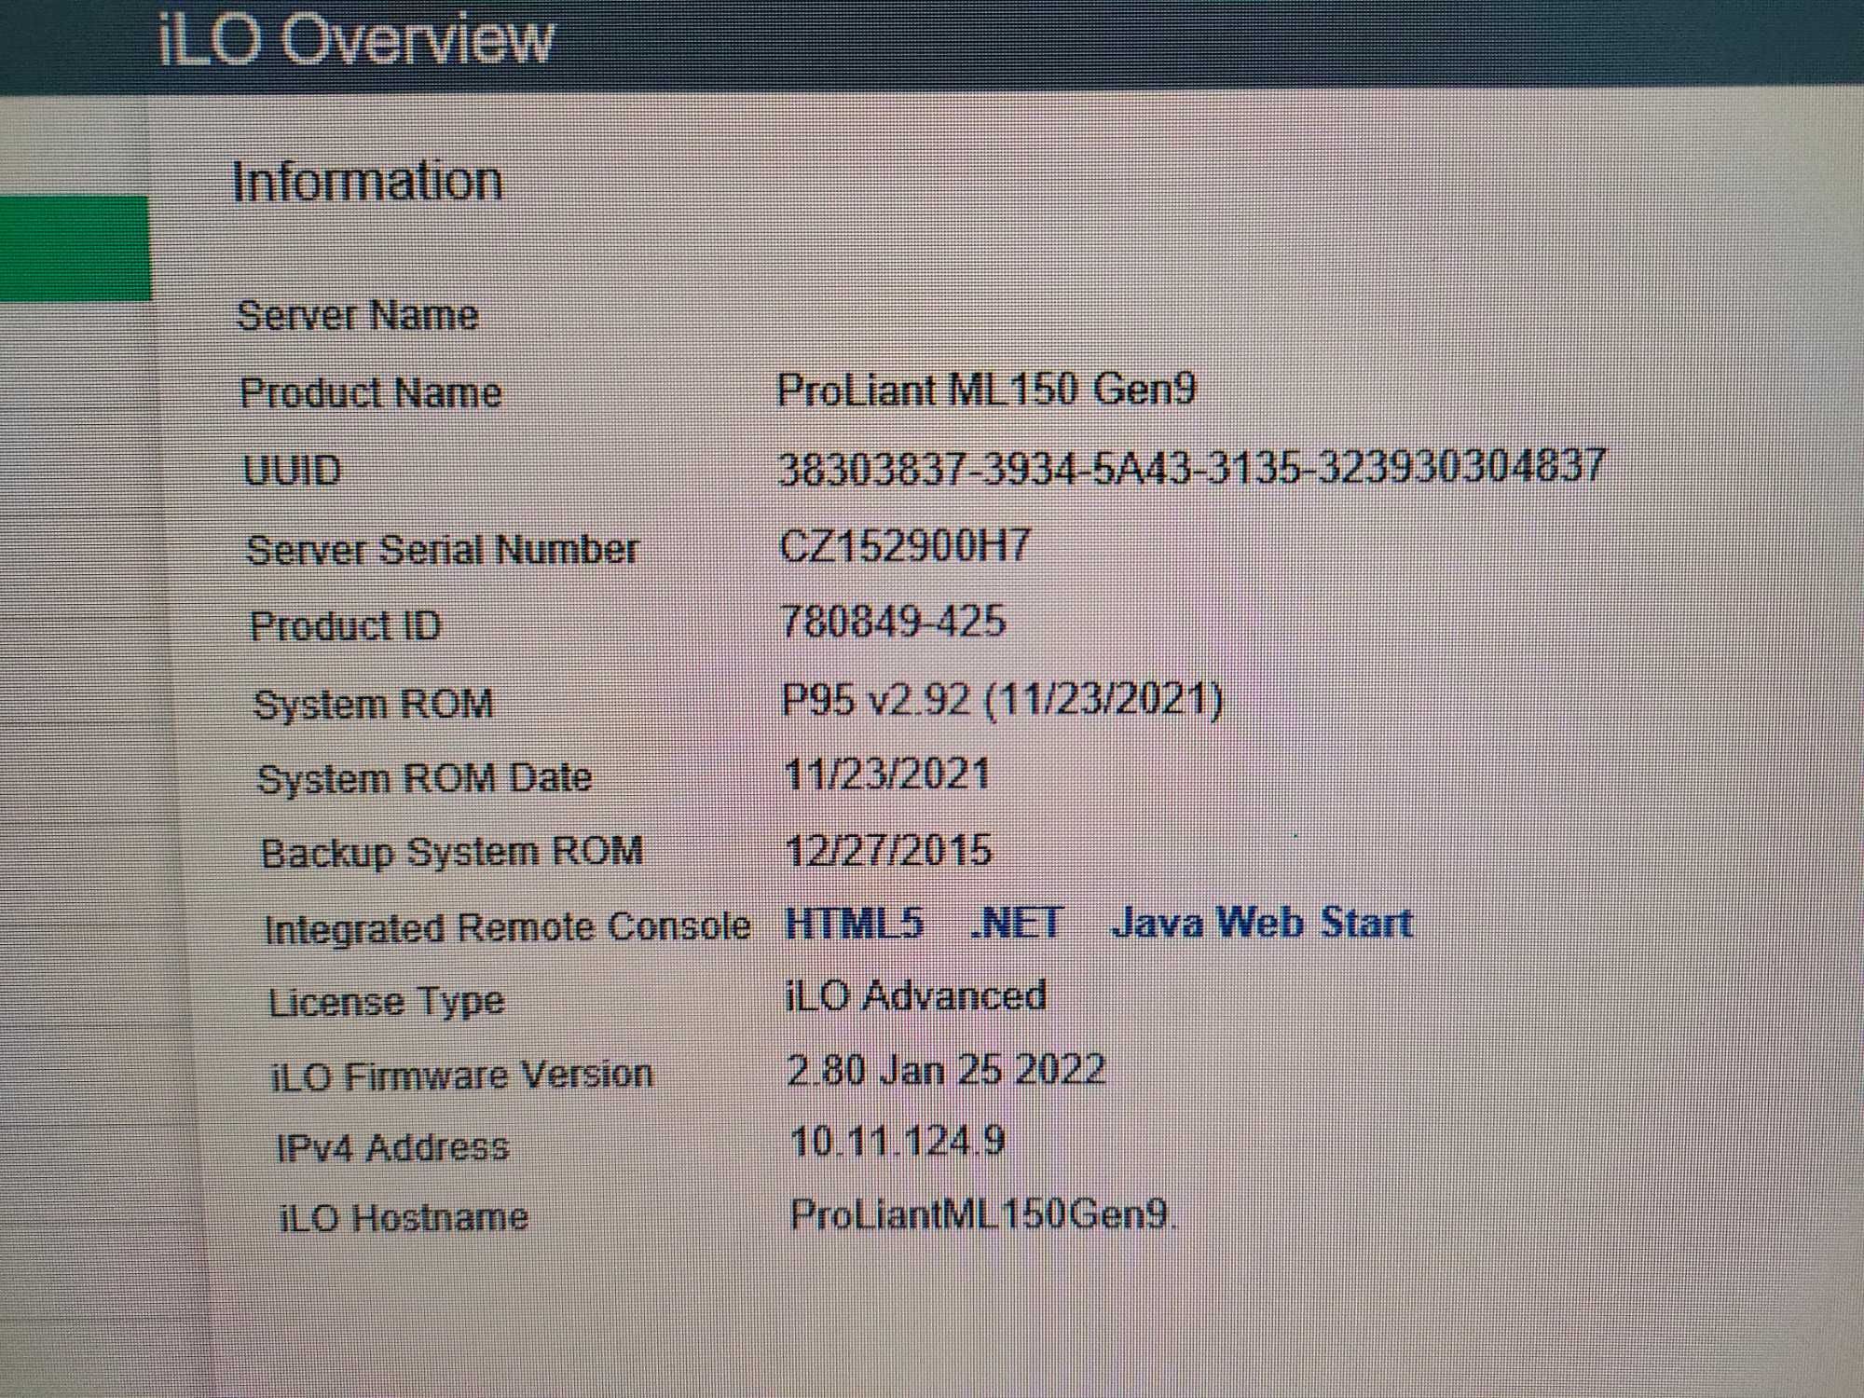Click the 'Product Name' label
Viewport: 1864px width, 1398px height.
coord(371,392)
